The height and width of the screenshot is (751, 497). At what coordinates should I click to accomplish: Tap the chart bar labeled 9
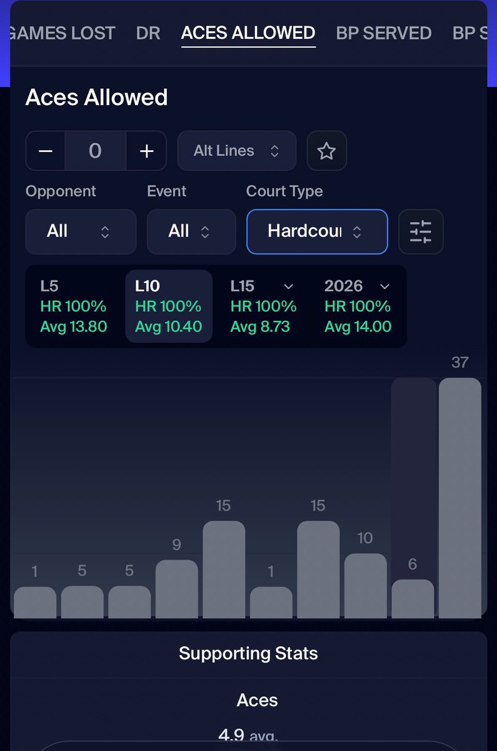click(177, 589)
